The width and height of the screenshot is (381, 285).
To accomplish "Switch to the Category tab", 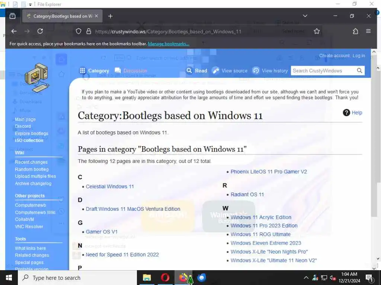I will [x=94, y=71].
